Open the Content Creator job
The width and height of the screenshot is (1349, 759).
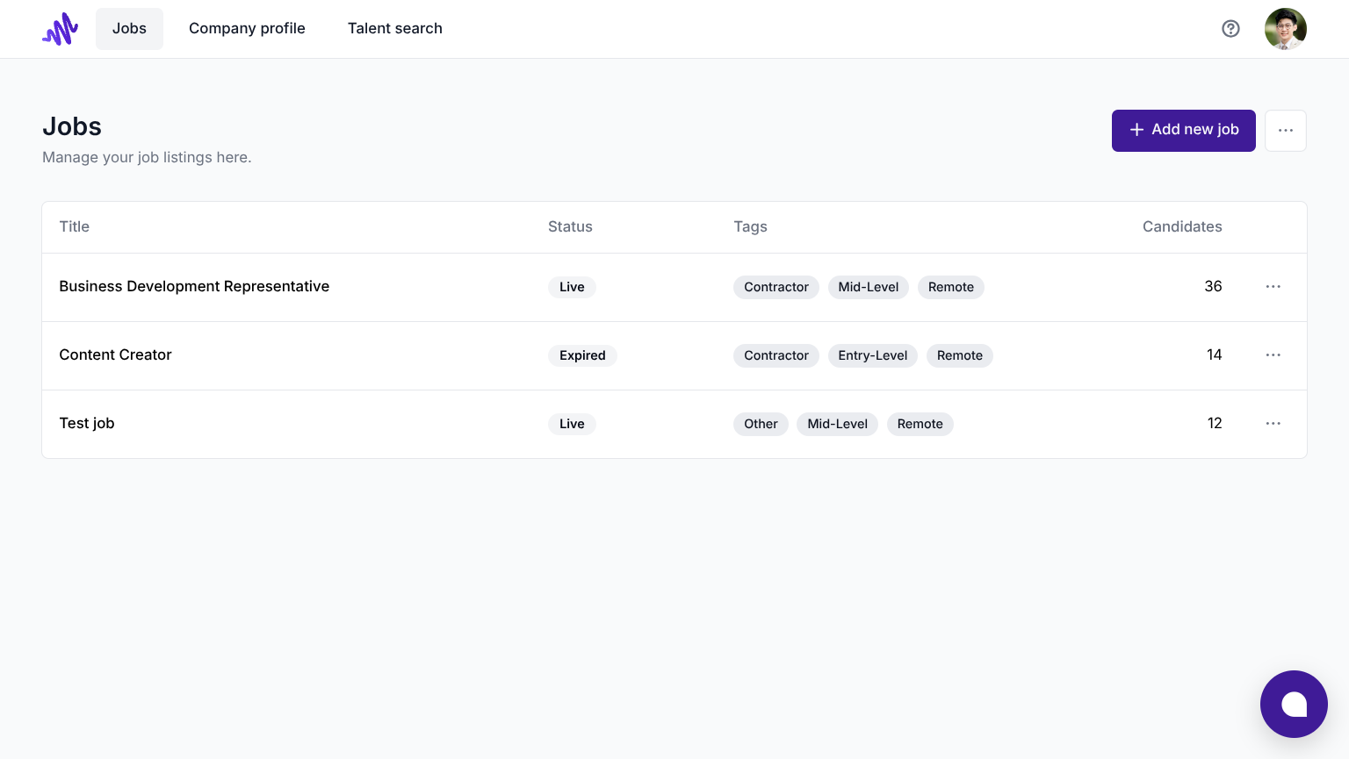(115, 355)
